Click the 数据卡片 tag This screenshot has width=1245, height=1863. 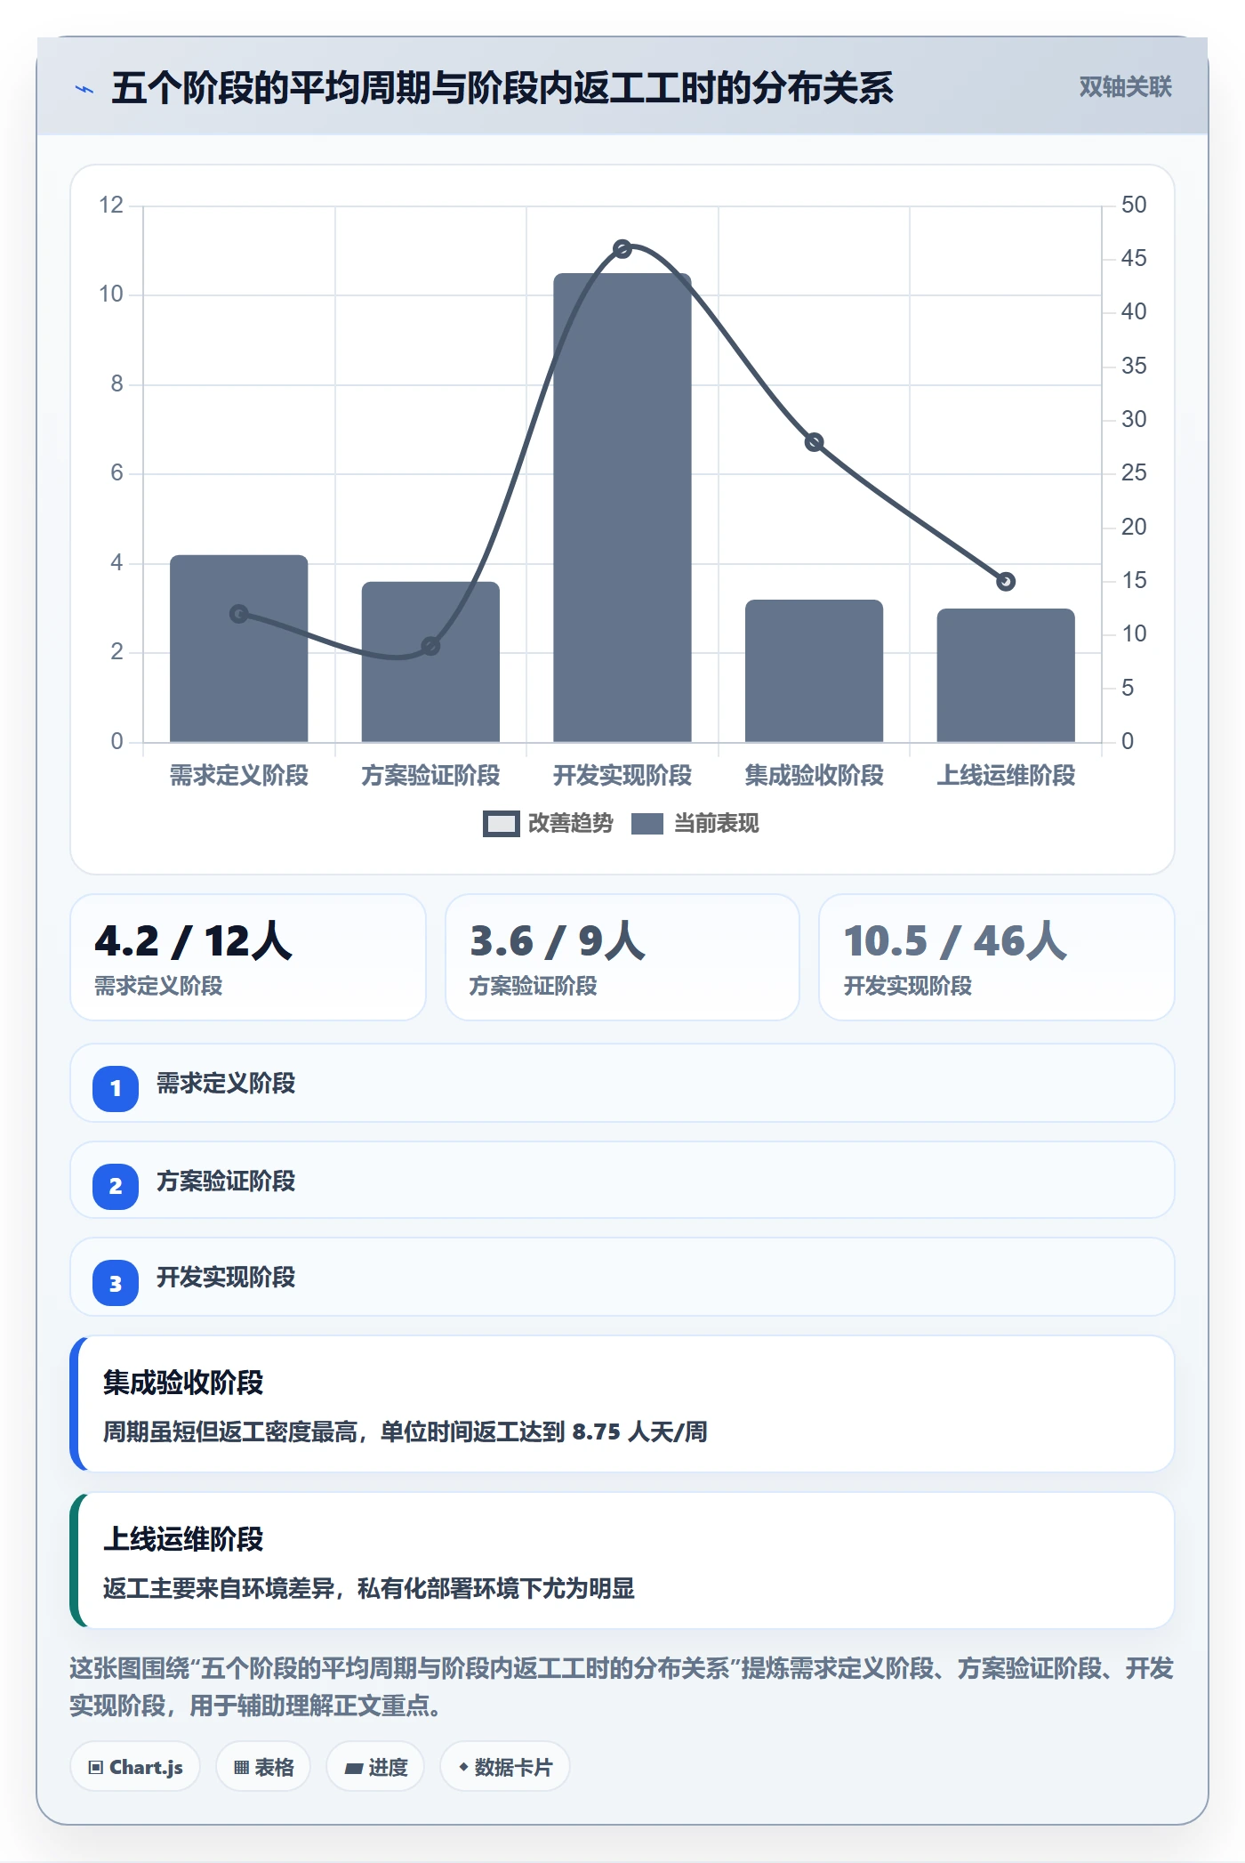(x=504, y=1767)
